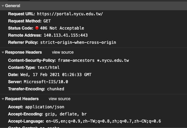The height and width of the screenshot is (128, 187).
Task: Select the Request URL value
Action: 70,14
